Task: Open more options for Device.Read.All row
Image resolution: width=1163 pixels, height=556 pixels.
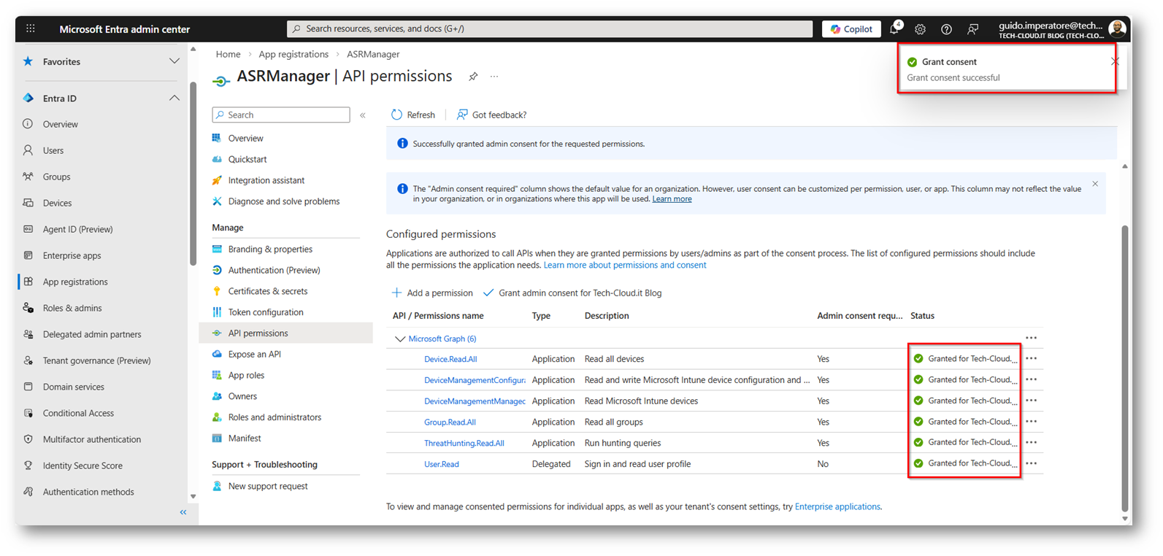Action: coord(1031,358)
